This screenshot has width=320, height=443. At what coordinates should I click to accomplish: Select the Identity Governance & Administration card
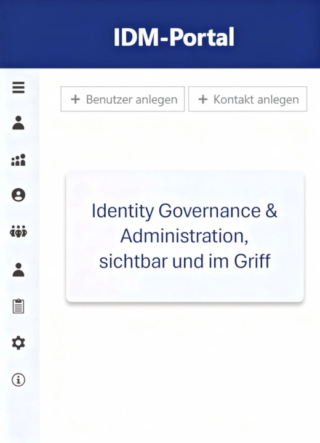[x=185, y=236]
